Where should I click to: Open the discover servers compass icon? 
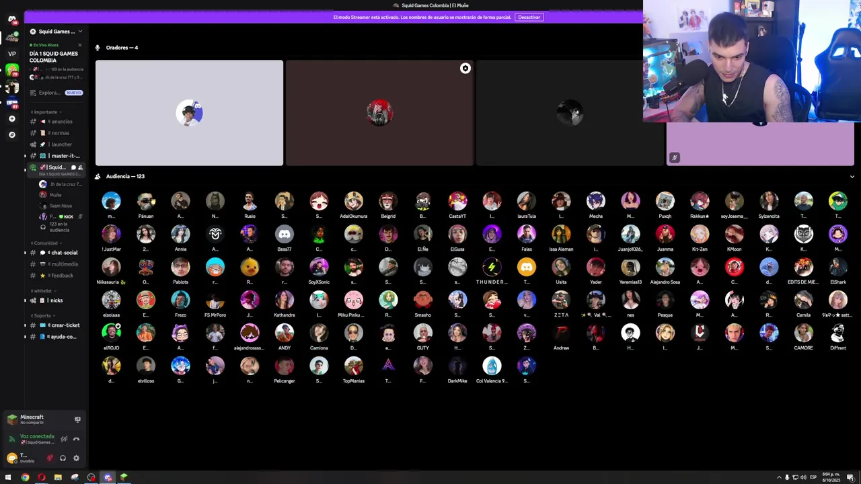[x=11, y=134]
